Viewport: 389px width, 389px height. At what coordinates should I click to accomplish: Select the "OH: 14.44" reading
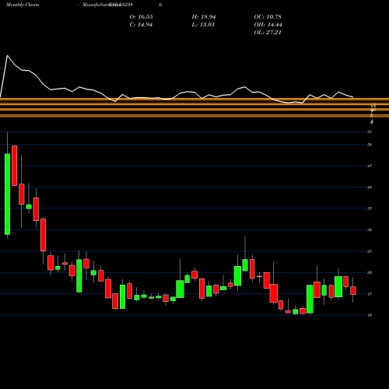pyautogui.click(x=268, y=25)
